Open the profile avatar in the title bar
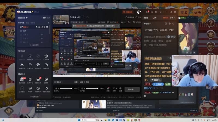Image resolution: width=218 pixels, height=122 pixels. click(x=139, y=12)
